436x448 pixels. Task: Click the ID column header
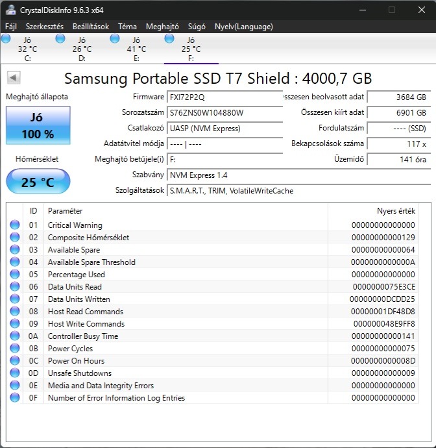click(33, 211)
